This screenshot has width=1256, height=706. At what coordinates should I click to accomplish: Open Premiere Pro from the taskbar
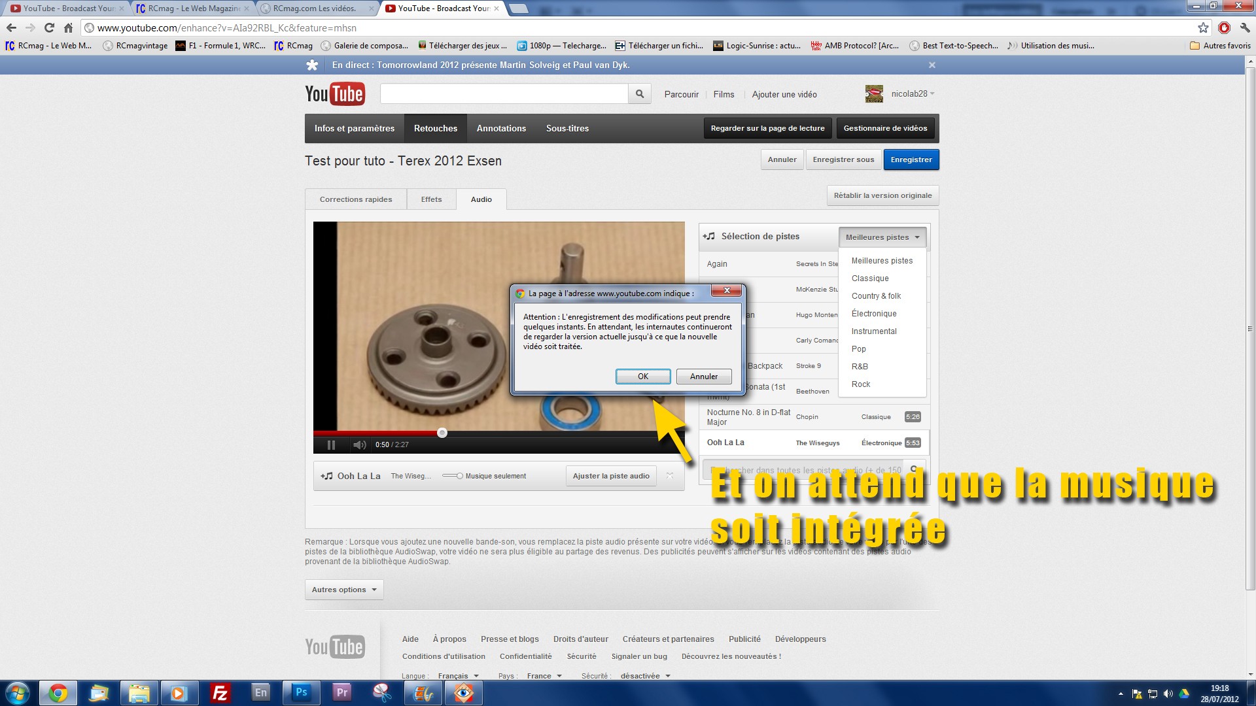[x=342, y=692]
